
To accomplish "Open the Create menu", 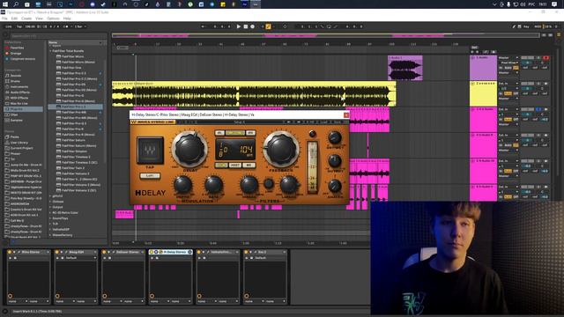I will [26, 18].
